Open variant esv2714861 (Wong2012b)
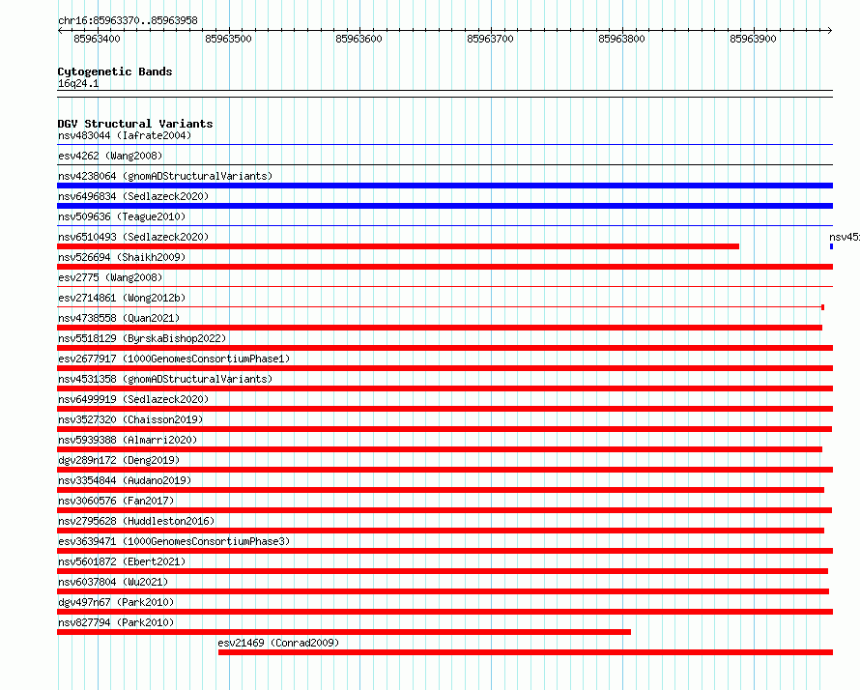The height and width of the screenshot is (690, 860). [122, 298]
